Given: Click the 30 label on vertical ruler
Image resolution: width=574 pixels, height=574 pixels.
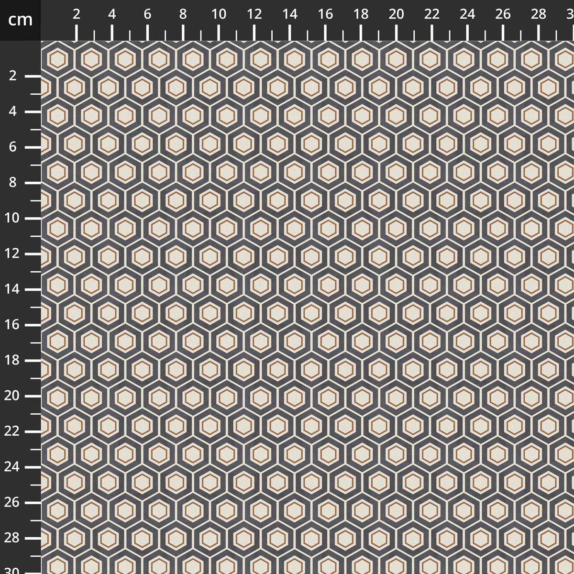Looking at the screenshot, I should click(x=11, y=571).
